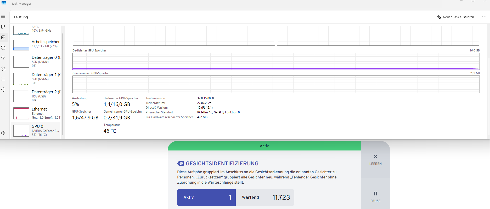Click the 'PCI-Bus 16, Gerät 0, Funktion 0' text
The image size is (490, 209).
coord(218,112)
